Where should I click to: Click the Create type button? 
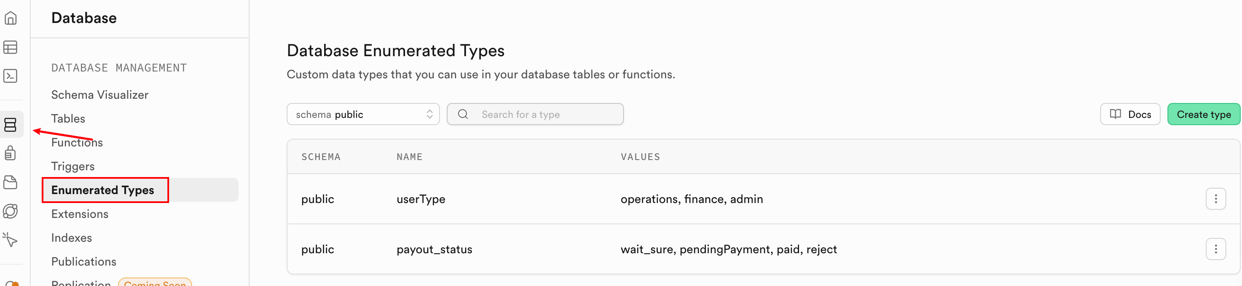coord(1203,114)
